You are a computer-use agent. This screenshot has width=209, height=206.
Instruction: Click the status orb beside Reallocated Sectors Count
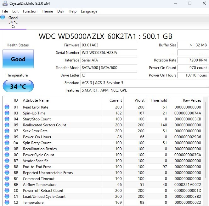(x=7, y=125)
